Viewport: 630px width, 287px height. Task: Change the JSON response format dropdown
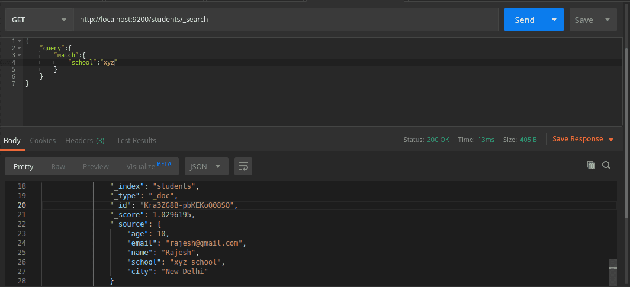coord(206,166)
